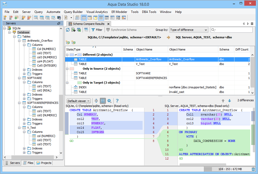Select the Invalid_cast table row
This screenshot has height=174, width=258.
158,92
